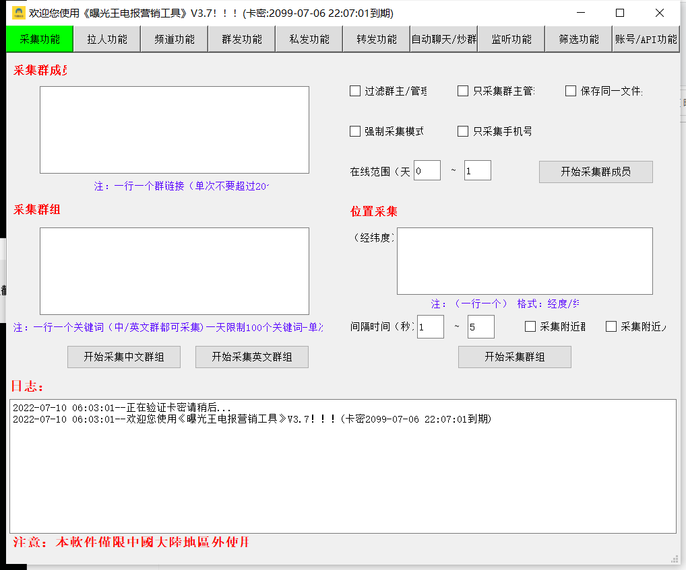Go to the 自动聊天/炒群 tab
Viewport: 686px width, 570px height.
click(x=443, y=39)
